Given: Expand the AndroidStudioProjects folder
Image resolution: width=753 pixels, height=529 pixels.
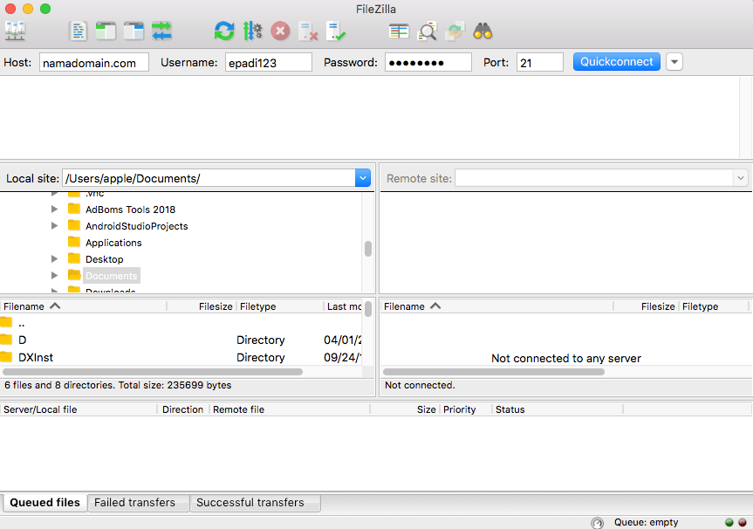Looking at the screenshot, I should tap(55, 226).
